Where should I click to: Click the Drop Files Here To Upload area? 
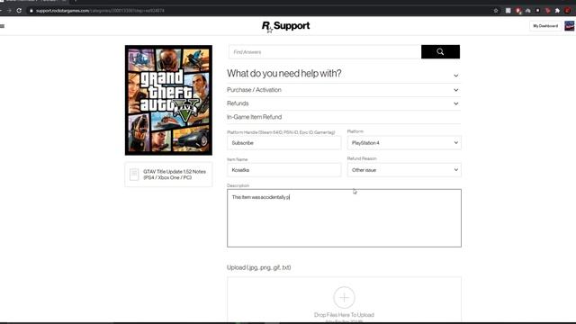344,300
